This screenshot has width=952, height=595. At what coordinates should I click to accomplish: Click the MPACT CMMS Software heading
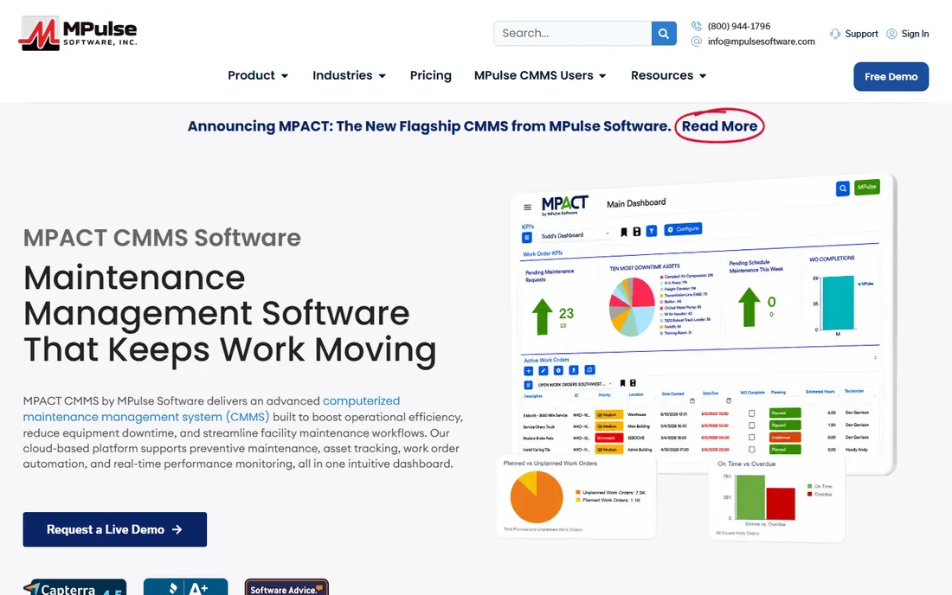[162, 238]
